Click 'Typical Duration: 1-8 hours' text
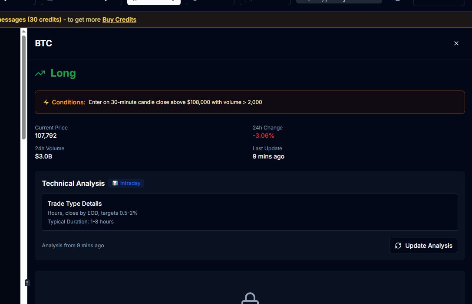The height and width of the screenshot is (304, 472). pos(81,222)
